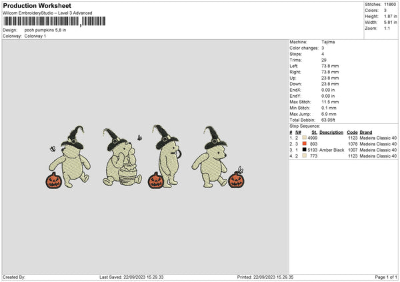Click the Width value 5.81 in
The height and width of the screenshot is (282, 400).
390,23
